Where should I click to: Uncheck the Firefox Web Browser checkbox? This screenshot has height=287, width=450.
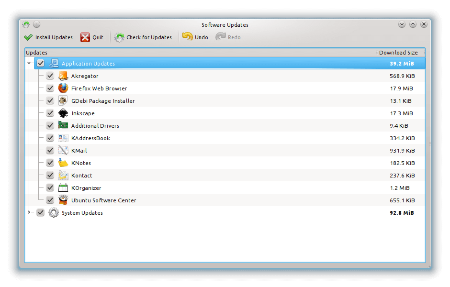pyautogui.click(x=50, y=88)
